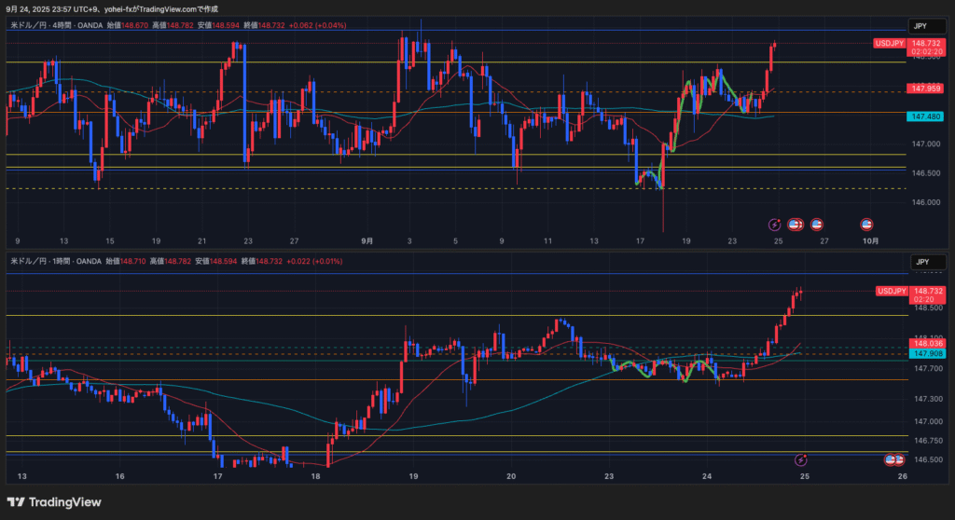Viewport: 955px width, 520px height.
Task: Click the cyan 147.908 price label on lower chart
Action: coord(927,353)
